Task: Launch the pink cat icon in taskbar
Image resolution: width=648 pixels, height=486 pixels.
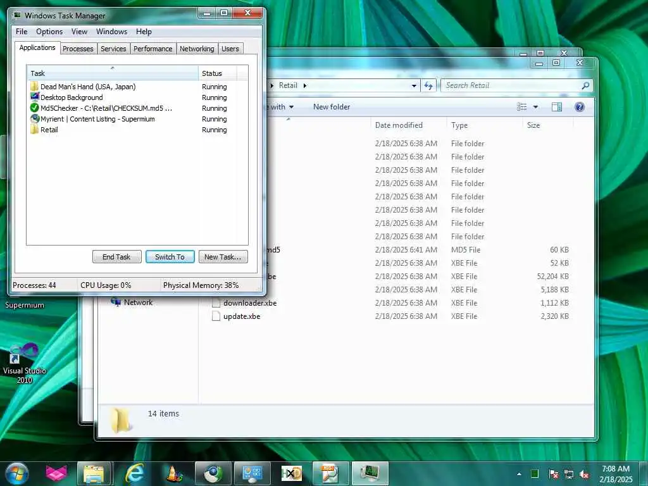Action: pyautogui.click(x=56, y=473)
